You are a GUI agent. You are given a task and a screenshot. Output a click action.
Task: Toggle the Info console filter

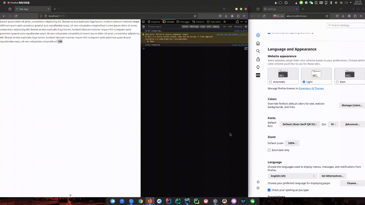(x=209, y=26)
